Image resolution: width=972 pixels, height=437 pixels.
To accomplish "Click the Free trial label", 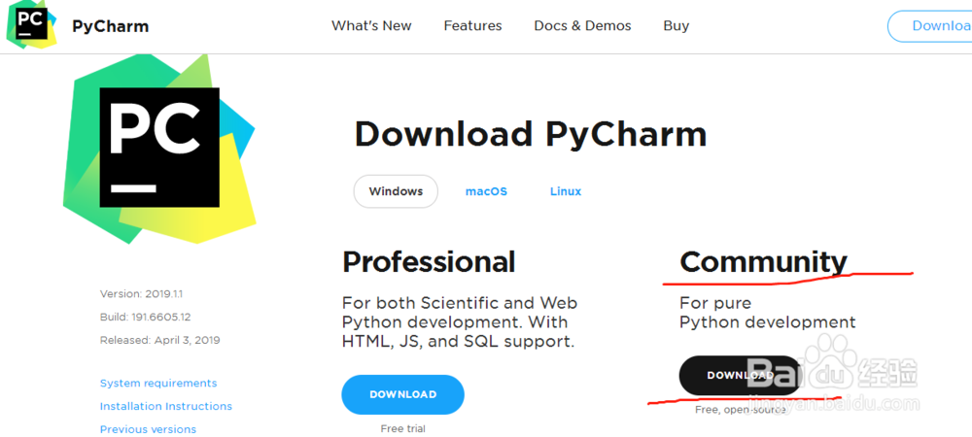I will [402, 428].
